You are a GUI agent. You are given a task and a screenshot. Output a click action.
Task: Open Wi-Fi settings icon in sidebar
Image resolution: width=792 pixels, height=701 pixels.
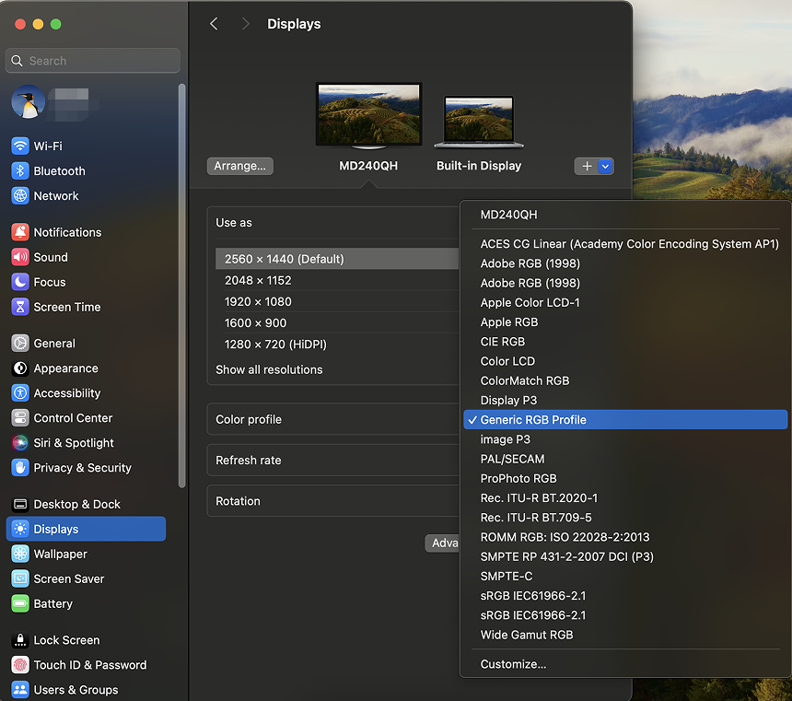tap(20, 146)
